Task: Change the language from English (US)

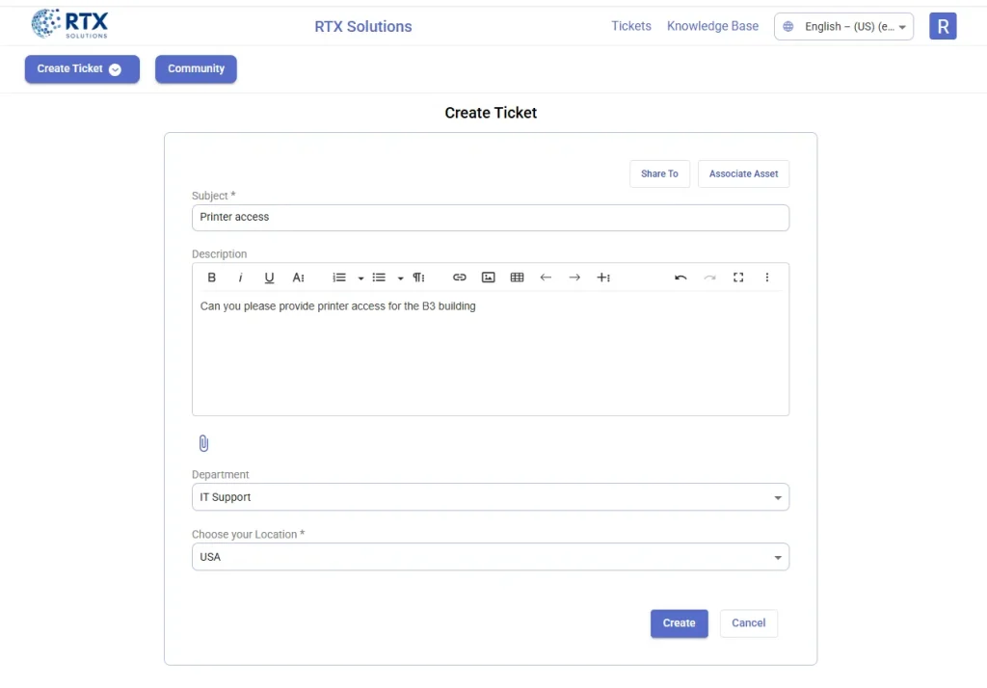Action: click(x=843, y=26)
